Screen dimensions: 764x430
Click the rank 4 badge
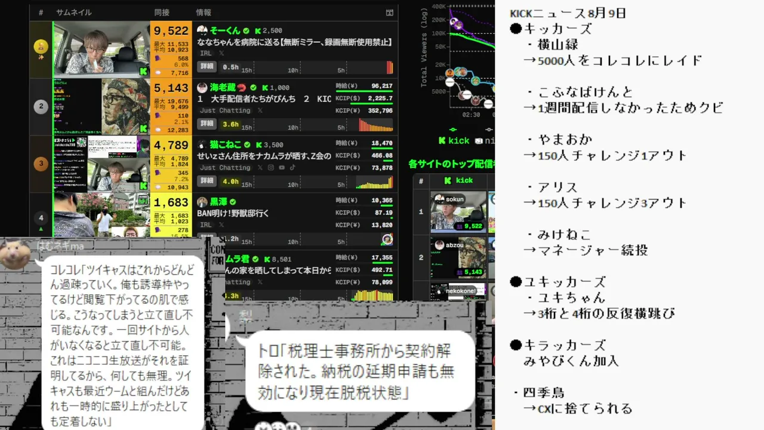[x=41, y=218]
